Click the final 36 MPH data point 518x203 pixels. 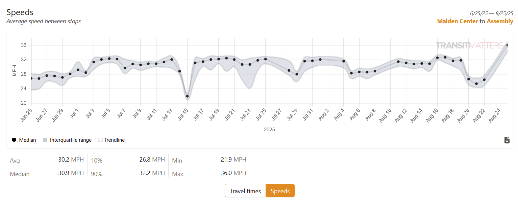[508, 45]
